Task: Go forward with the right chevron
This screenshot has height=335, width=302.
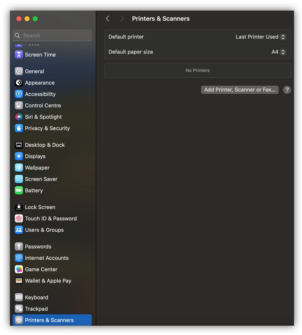Action: point(122,19)
